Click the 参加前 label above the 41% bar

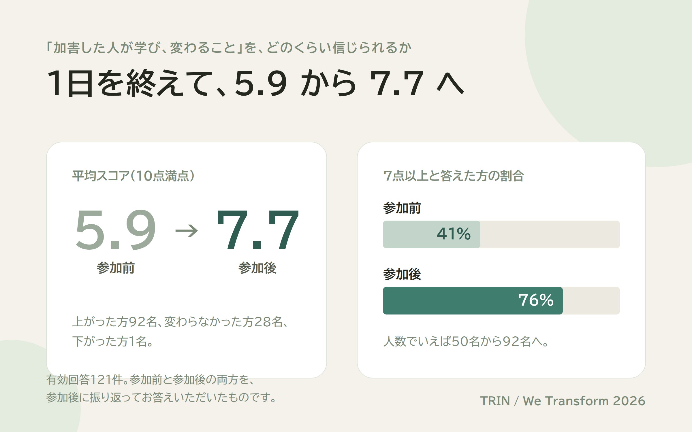pos(402,208)
